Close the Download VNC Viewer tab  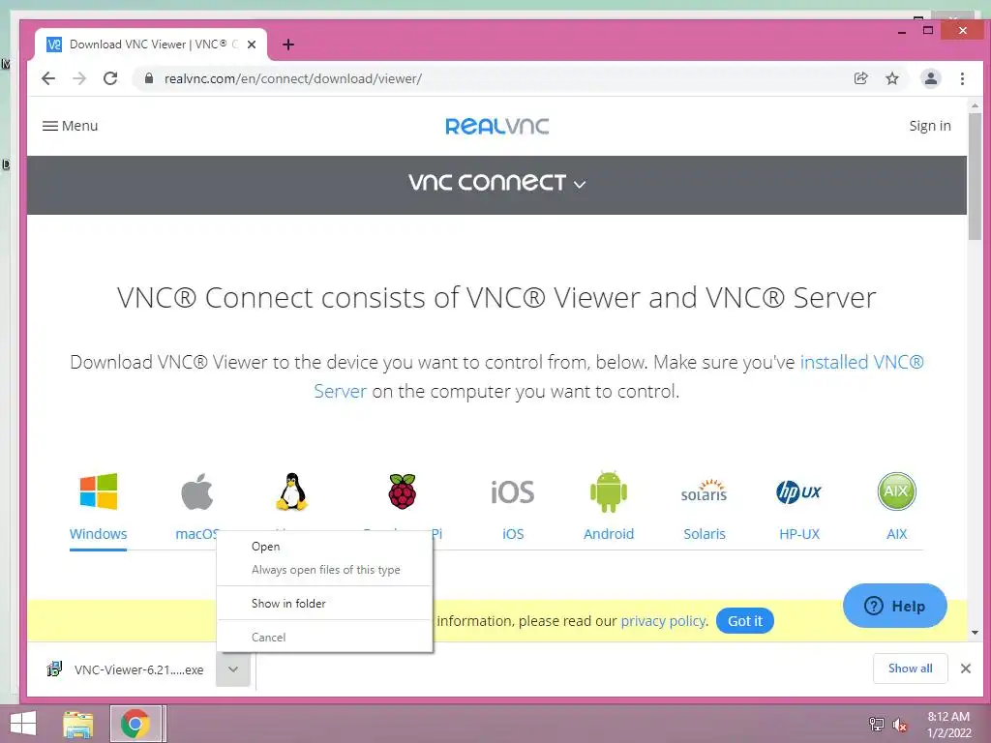252,45
